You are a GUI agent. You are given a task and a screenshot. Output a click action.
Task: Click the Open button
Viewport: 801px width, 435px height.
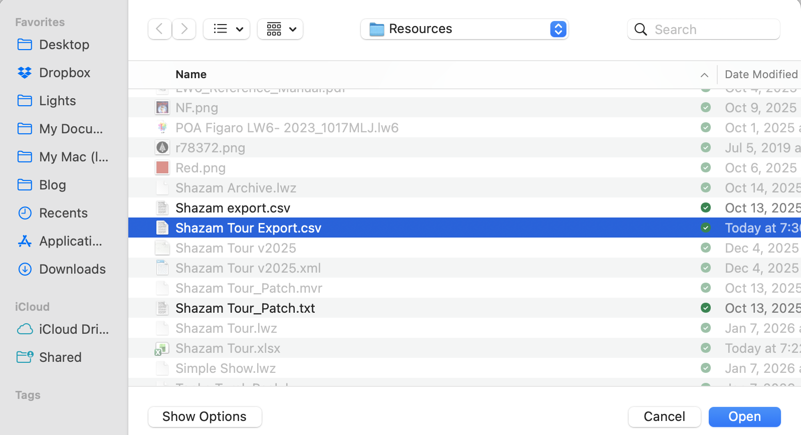[x=744, y=416]
